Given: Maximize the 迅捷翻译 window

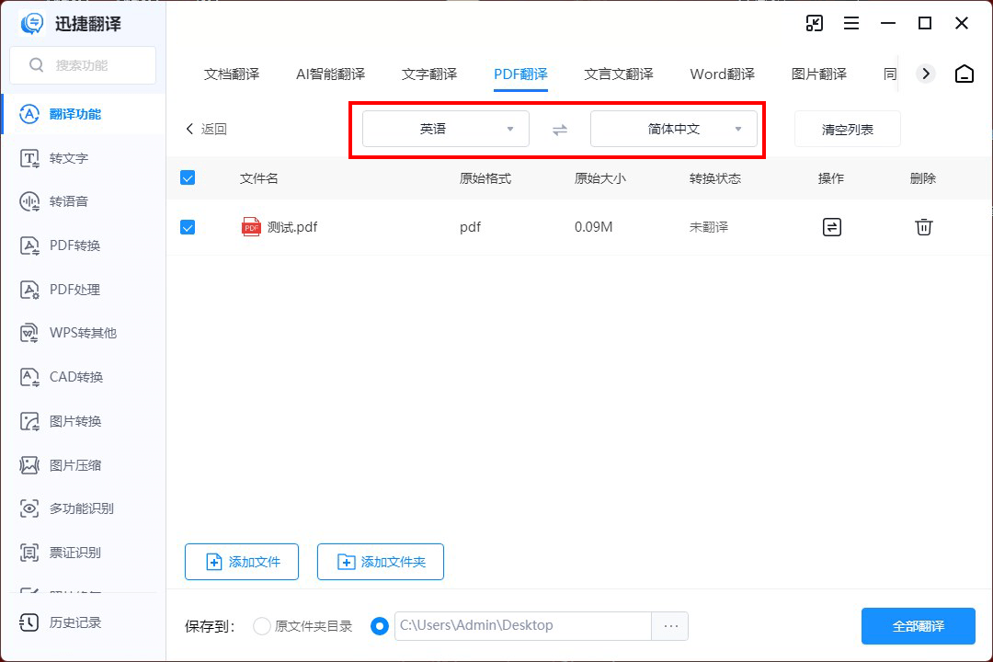Looking at the screenshot, I should coord(925,23).
